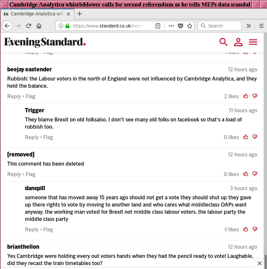Click the '2 likes' count

pyautogui.click(x=231, y=97)
